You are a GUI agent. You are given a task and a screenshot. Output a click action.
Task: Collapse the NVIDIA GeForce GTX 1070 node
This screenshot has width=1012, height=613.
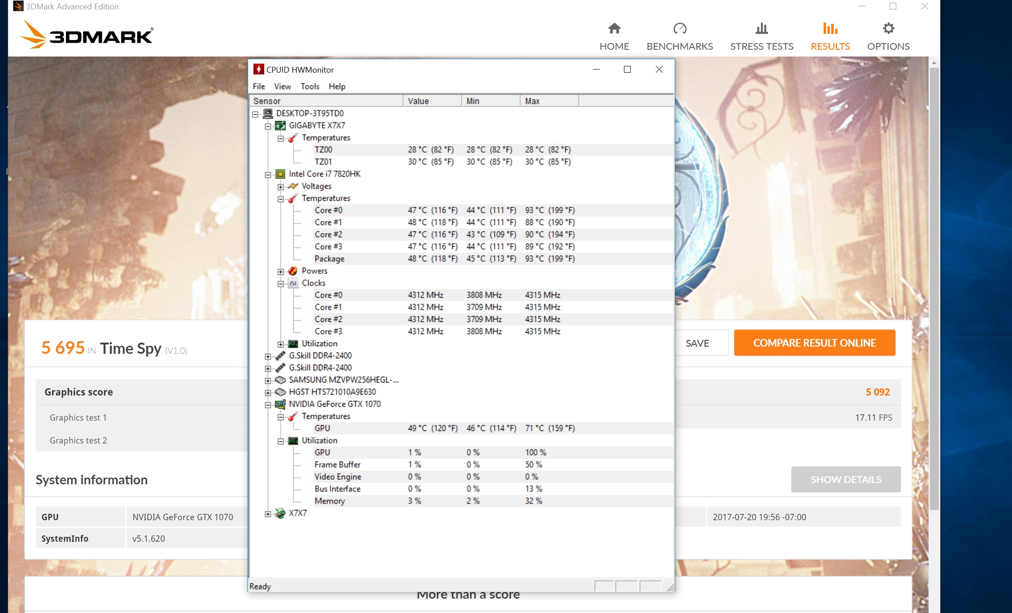tap(268, 404)
